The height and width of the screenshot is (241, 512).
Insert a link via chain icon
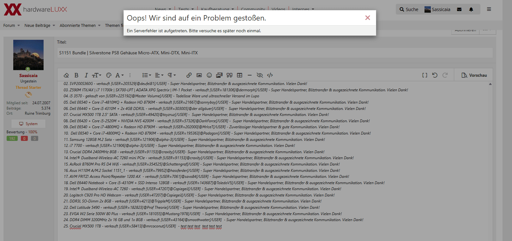point(189,75)
